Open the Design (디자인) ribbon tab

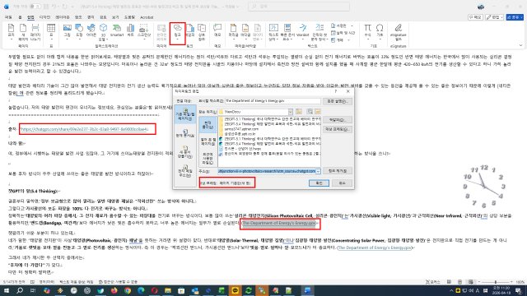(44, 17)
